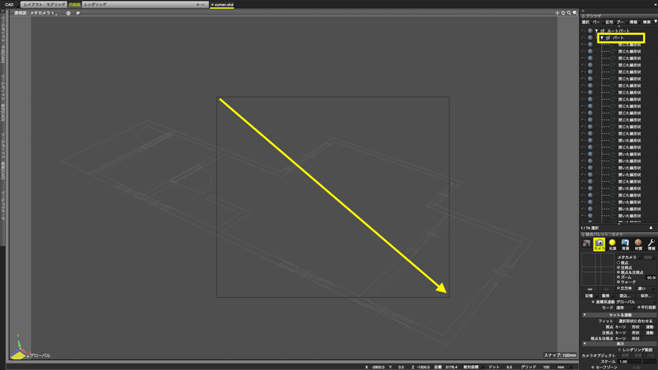Toggle the eye icon for ルートパート

pos(583,31)
